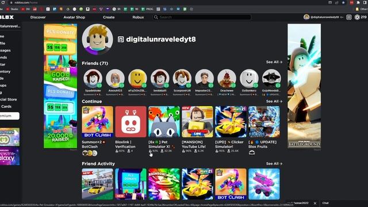Click the search magnifier icon
The height and width of the screenshot is (207, 368).
click(156, 17)
